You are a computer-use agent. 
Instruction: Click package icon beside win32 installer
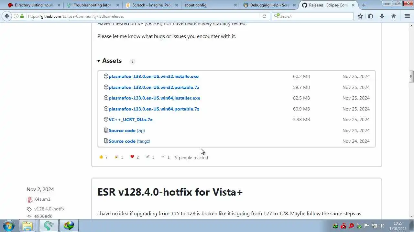click(x=106, y=76)
